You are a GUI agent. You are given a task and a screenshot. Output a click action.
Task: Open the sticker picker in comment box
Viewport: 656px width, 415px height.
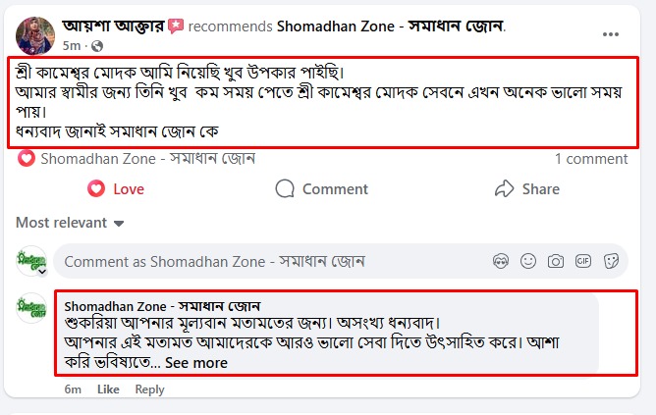[611, 261]
